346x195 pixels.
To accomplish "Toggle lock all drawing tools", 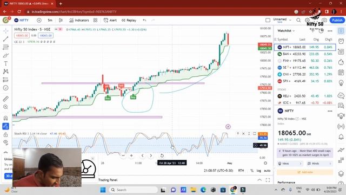I will tap(6, 134).
